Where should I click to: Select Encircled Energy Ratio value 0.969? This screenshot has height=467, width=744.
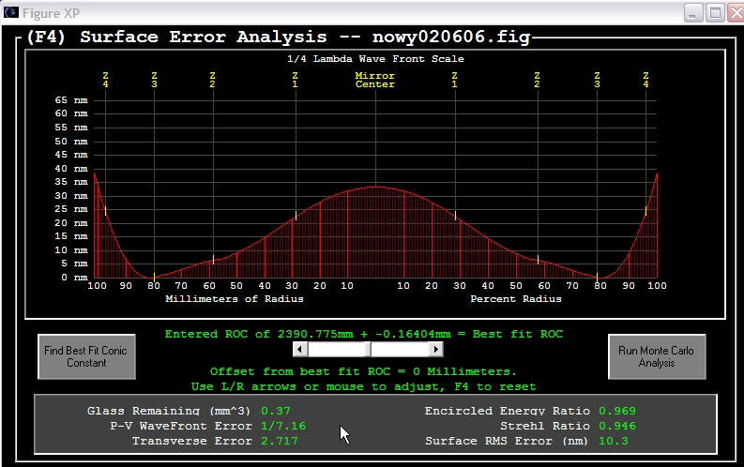point(616,411)
